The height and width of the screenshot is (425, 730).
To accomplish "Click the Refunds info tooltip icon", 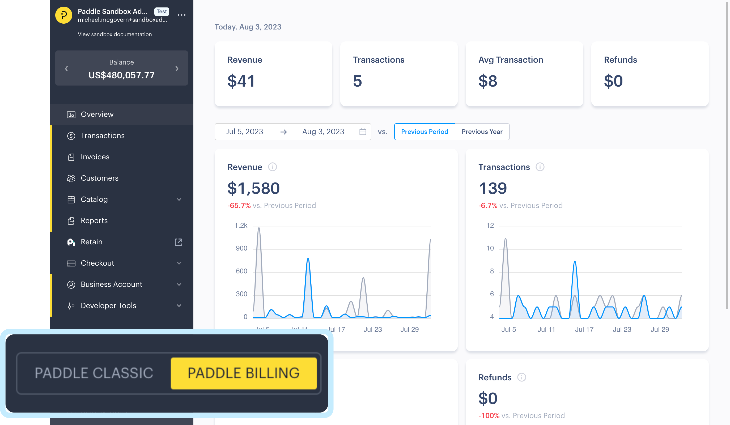I will coord(521,377).
